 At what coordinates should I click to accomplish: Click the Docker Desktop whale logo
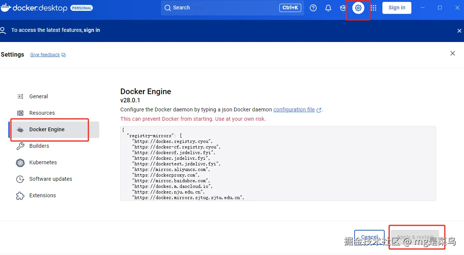[6, 7]
